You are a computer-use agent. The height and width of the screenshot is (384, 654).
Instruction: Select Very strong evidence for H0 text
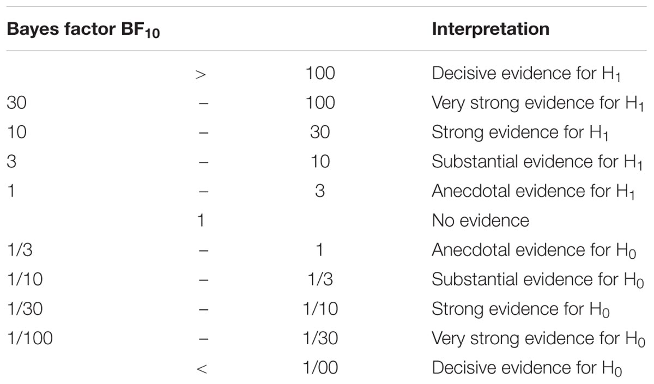[535, 339]
